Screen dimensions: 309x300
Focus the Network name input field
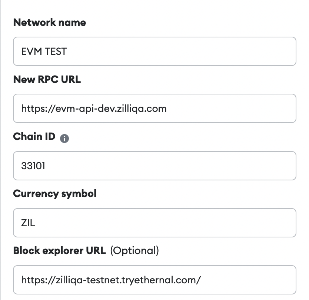(154, 51)
